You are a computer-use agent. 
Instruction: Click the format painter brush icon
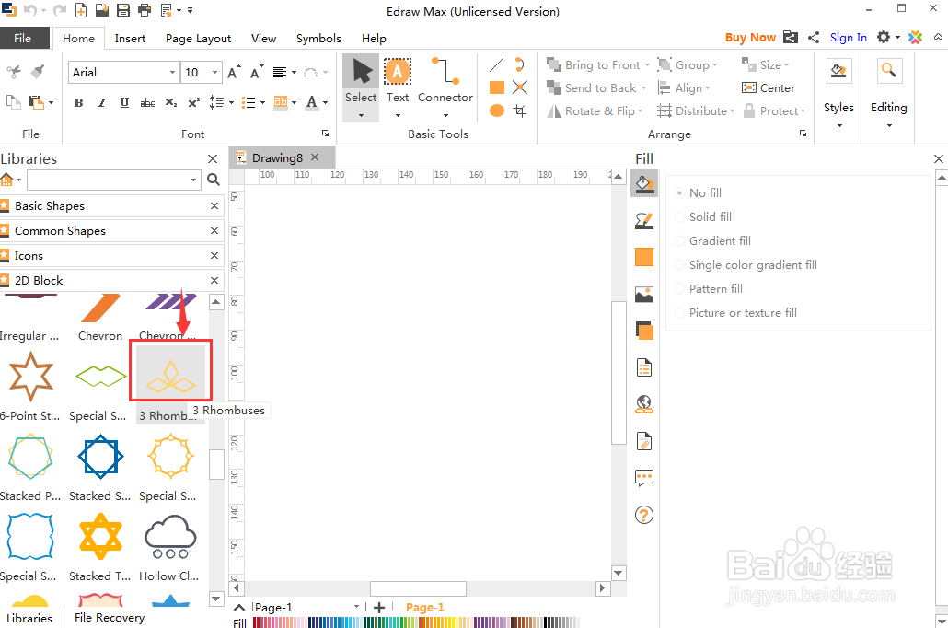tap(38, 72)
